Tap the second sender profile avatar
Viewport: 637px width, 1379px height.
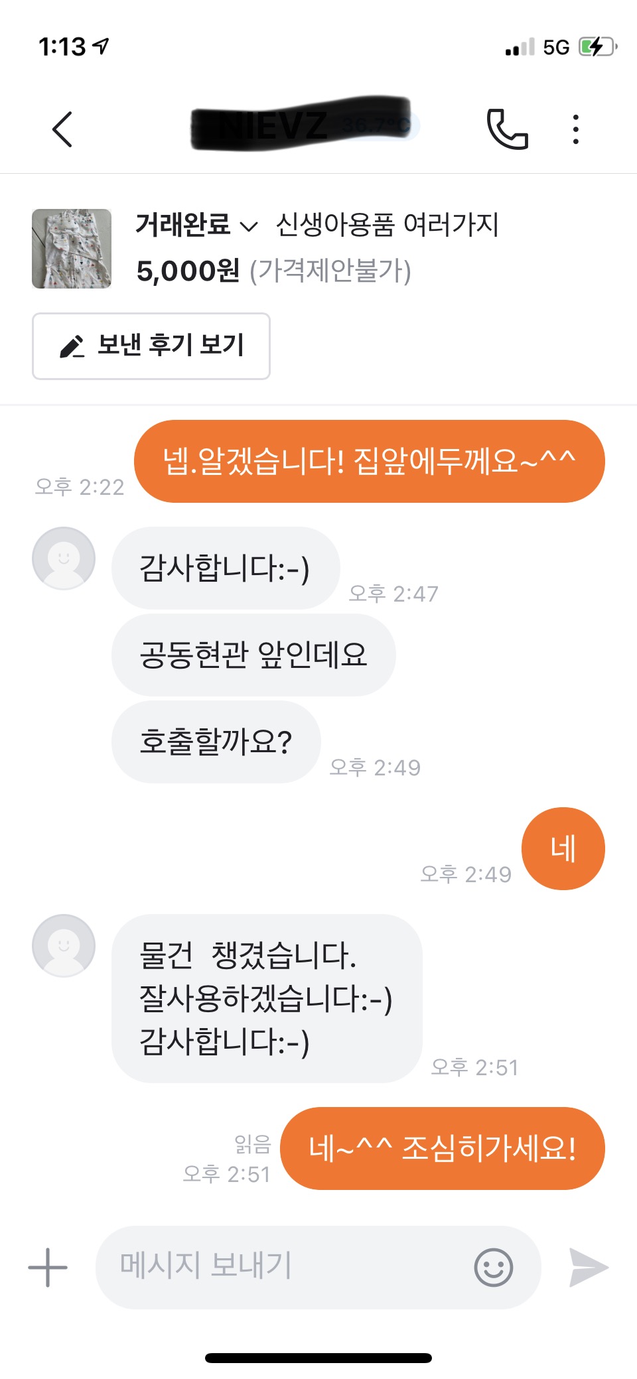coord(64,946)
